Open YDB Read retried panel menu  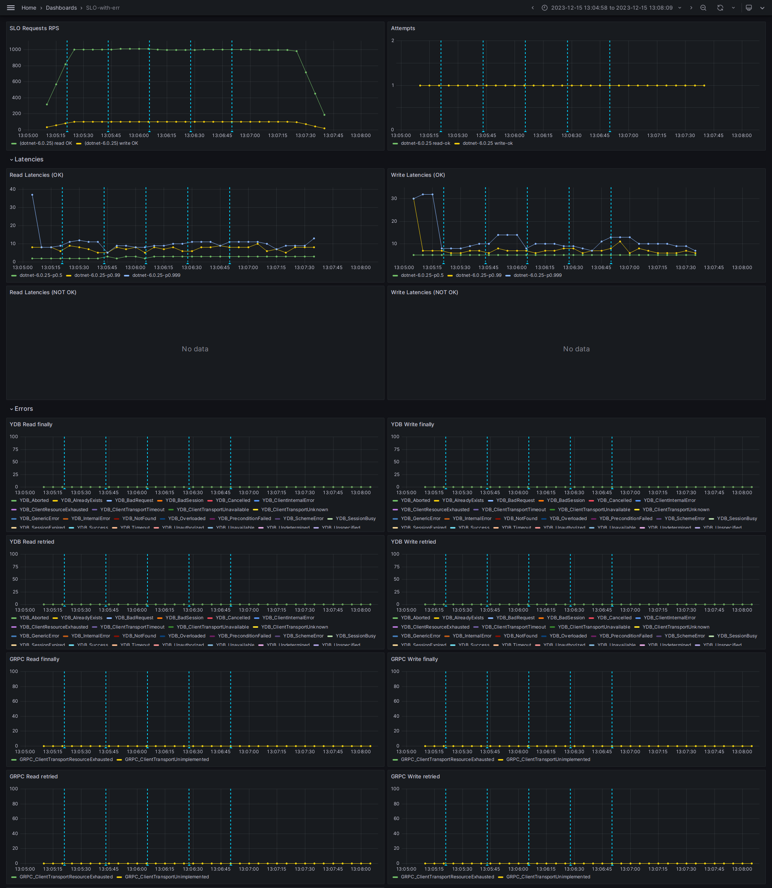pos(32,542)
